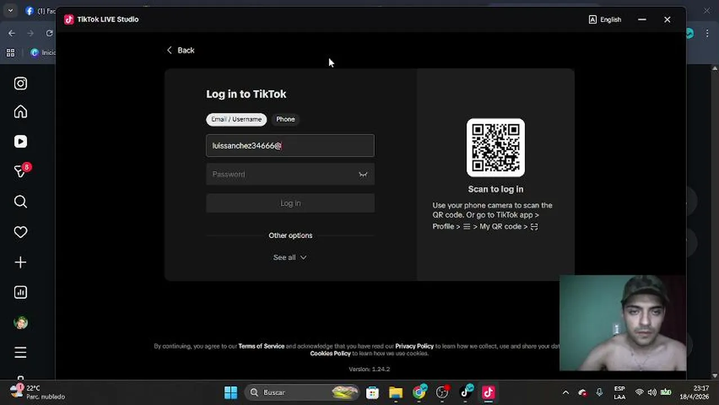719x405 pixels.
Task: Open the volume speaker tray icon
Action: [x=652, y=393]
